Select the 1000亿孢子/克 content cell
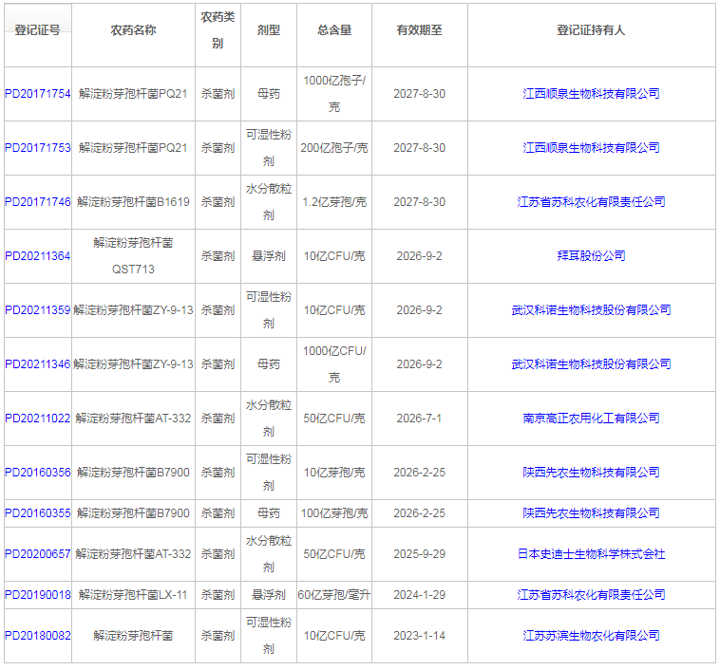Viewport: 720px width, 670px height. [334, 94]
